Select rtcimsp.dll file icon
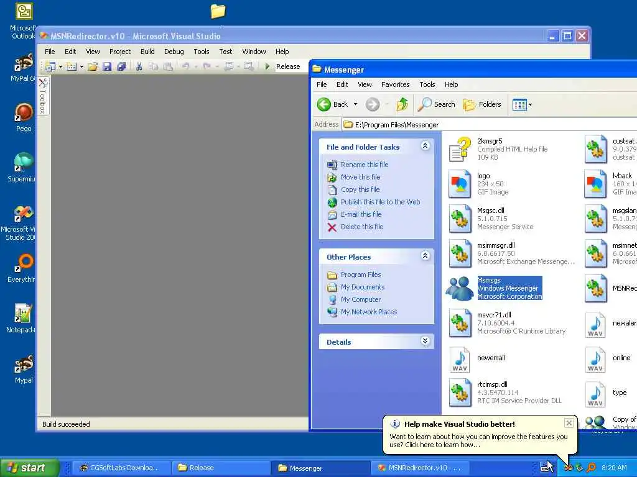The image size is (637, 477). (x=460, y=393)
